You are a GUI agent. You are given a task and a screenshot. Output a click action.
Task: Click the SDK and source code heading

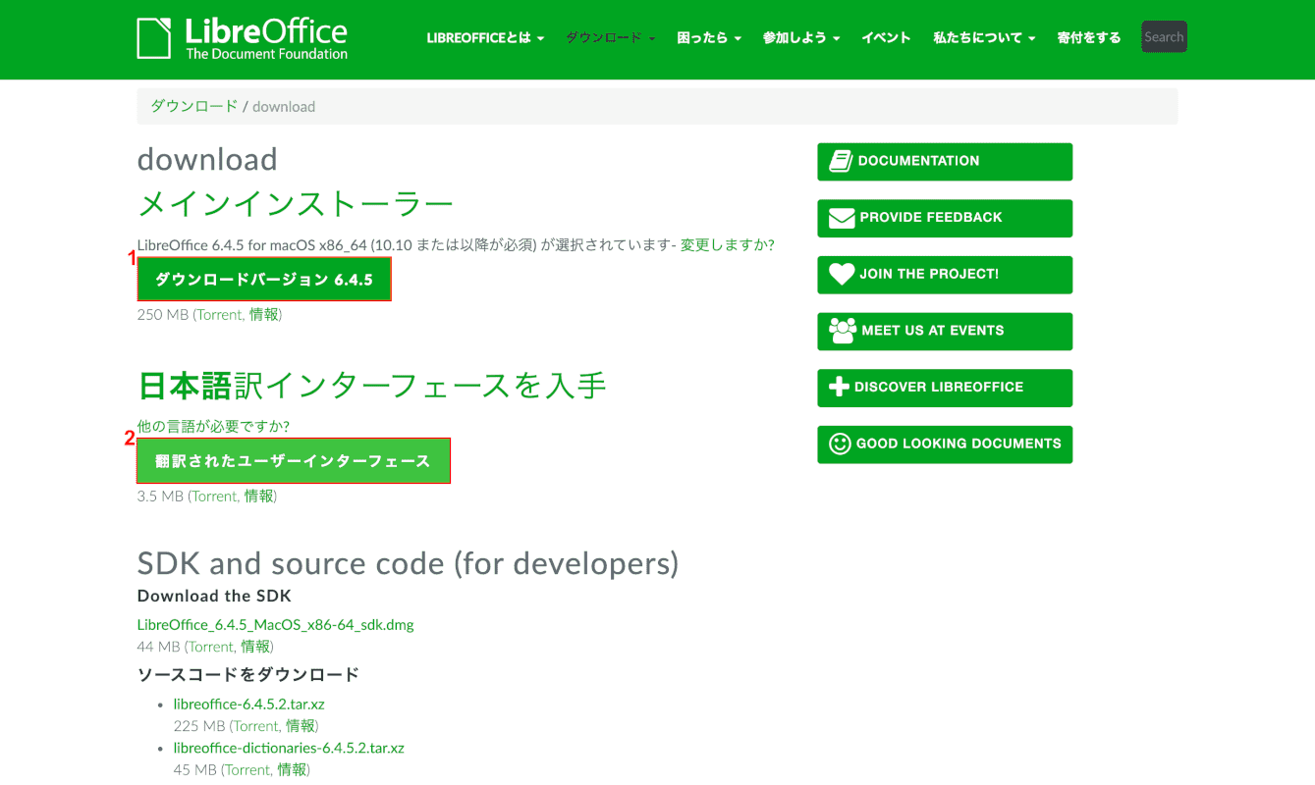[x=408, y=563]
